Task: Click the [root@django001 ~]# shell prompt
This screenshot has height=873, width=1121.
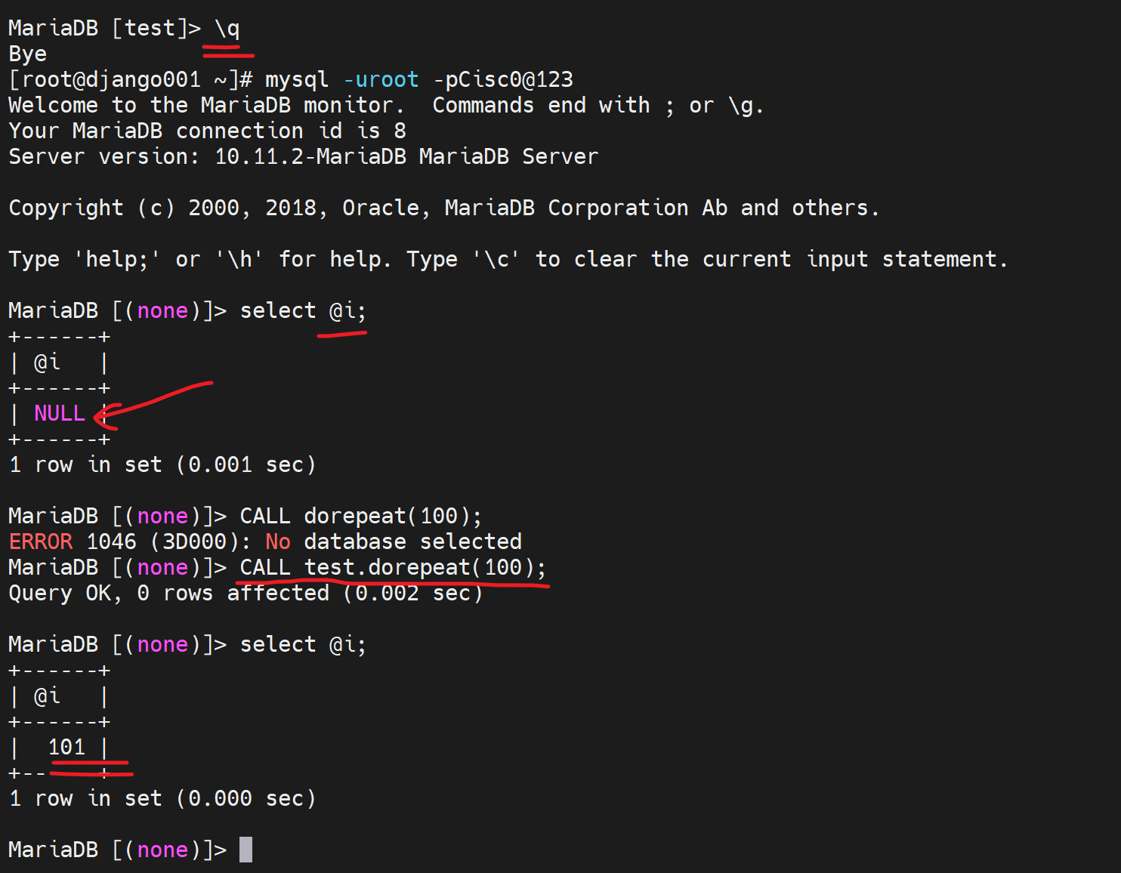Action: point(130,80)
